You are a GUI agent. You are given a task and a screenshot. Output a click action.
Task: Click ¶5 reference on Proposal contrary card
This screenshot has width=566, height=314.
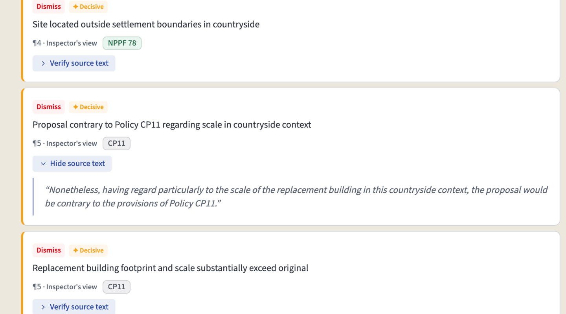pos(37,144)
